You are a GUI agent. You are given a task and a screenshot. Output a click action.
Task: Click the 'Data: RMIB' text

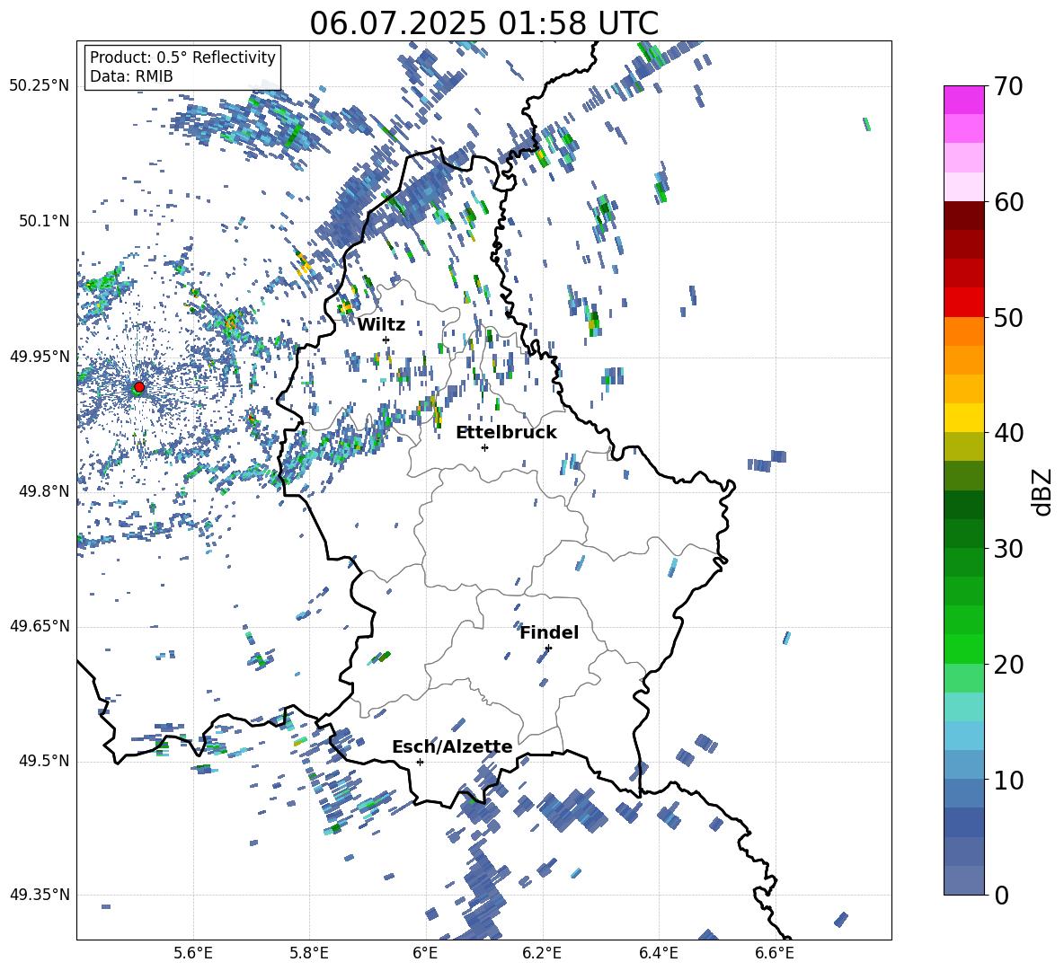(131, 76)
